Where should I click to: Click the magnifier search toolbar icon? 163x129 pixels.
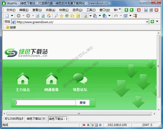[56, 16]
